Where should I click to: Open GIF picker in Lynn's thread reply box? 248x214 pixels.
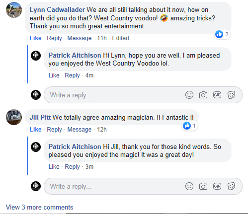217,95
